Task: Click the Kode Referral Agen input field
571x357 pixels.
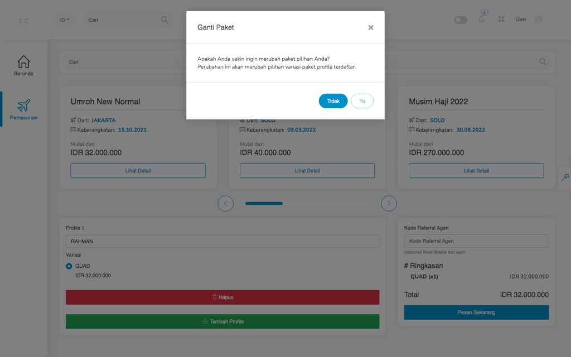Action: pos(476,241)
